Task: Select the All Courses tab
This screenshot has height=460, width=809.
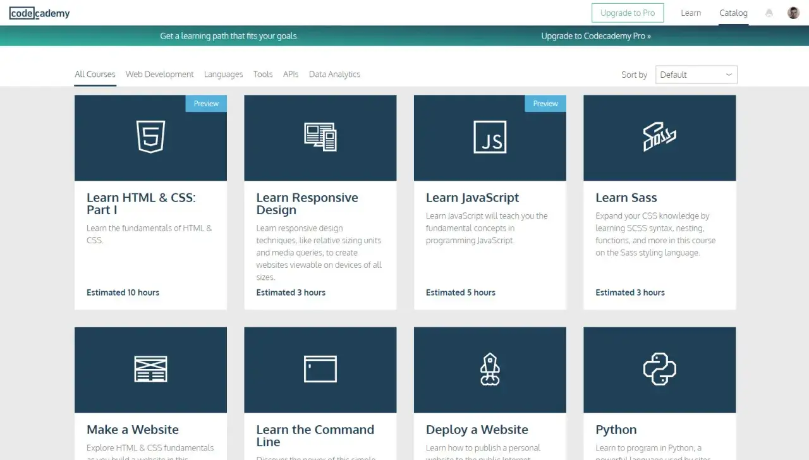Action: pyautogui.click(x=95, y=74)
